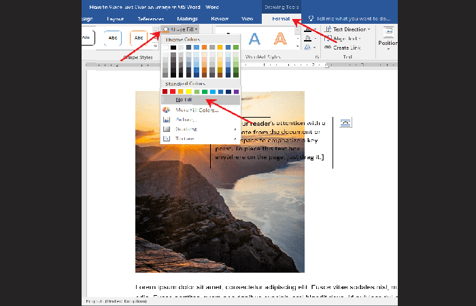Click the Layout Options icon beside text box

346,122
